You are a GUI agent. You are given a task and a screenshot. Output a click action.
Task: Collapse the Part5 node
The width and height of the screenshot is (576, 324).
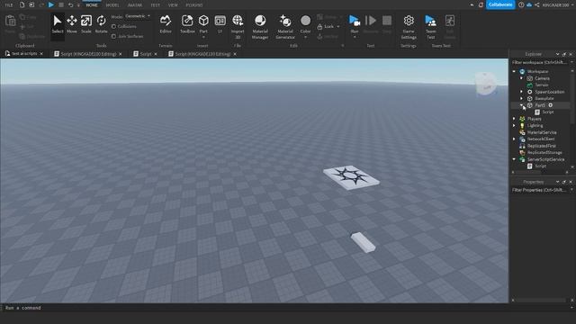tap(522, 105)
